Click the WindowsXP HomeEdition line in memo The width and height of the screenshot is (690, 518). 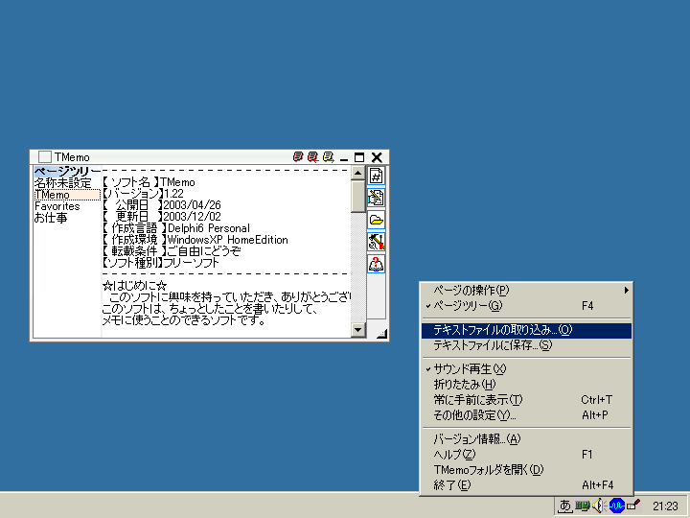click(x=195, y=240)
